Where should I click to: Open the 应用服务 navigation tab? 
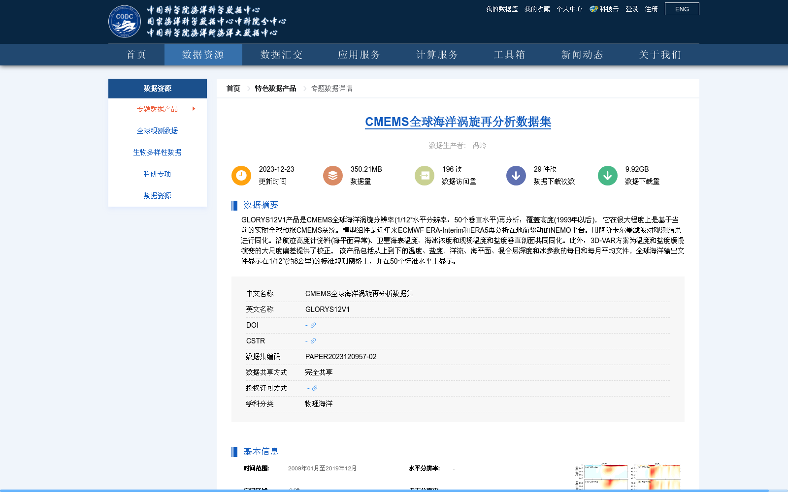coord(359,55)
